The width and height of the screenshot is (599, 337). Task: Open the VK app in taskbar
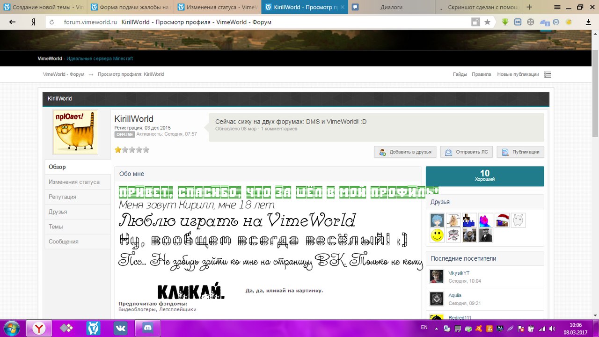[121, 328]
